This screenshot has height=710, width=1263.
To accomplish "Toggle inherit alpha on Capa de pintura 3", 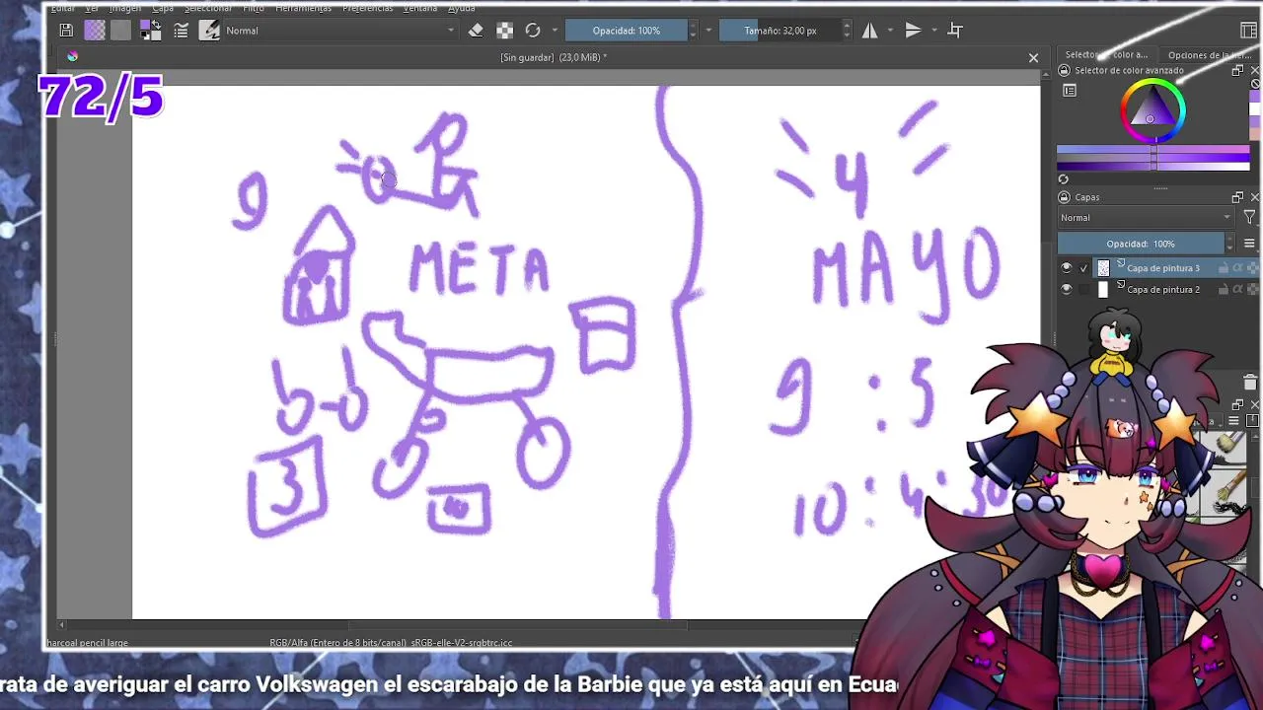I will [1238, 268].
